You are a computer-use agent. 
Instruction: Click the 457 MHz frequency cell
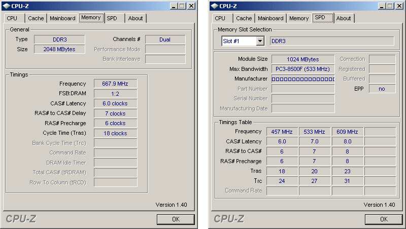pyautogui.click(x=282, y=132)
